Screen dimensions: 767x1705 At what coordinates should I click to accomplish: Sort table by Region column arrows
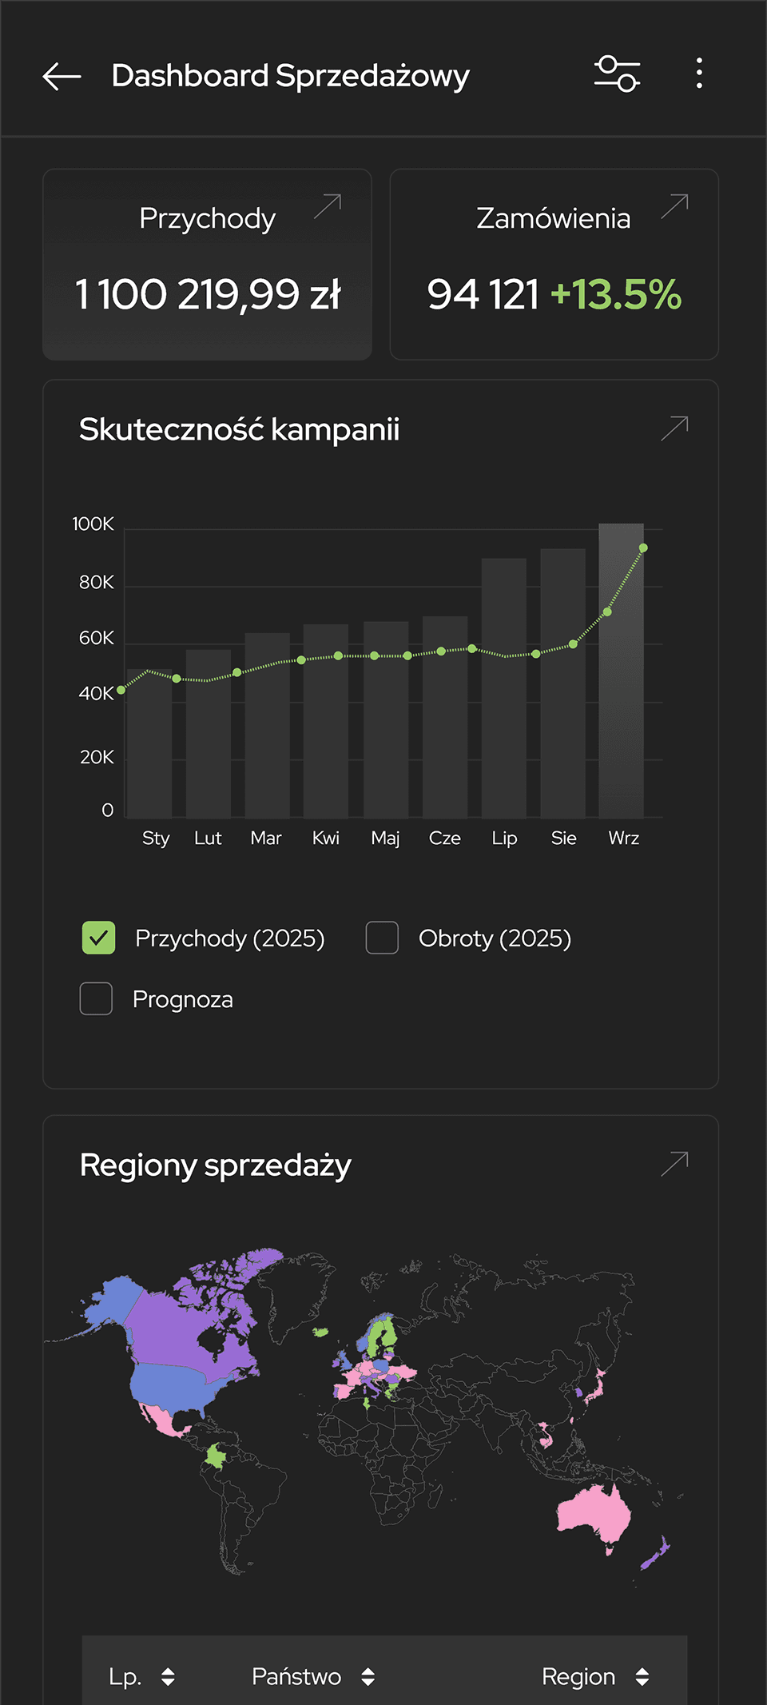(642, 1676)
